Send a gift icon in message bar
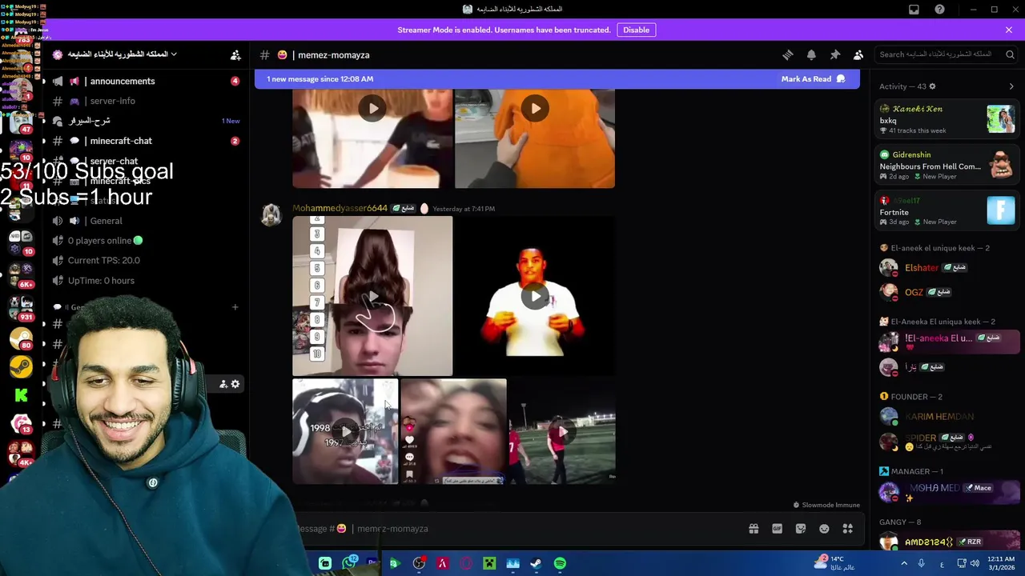 [x=754, y=529]
